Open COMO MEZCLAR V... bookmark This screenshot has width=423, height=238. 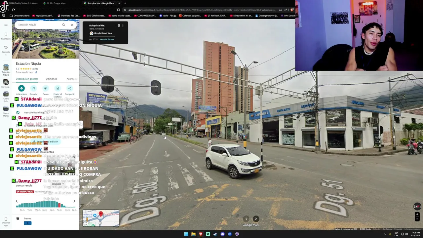(145, 16)
